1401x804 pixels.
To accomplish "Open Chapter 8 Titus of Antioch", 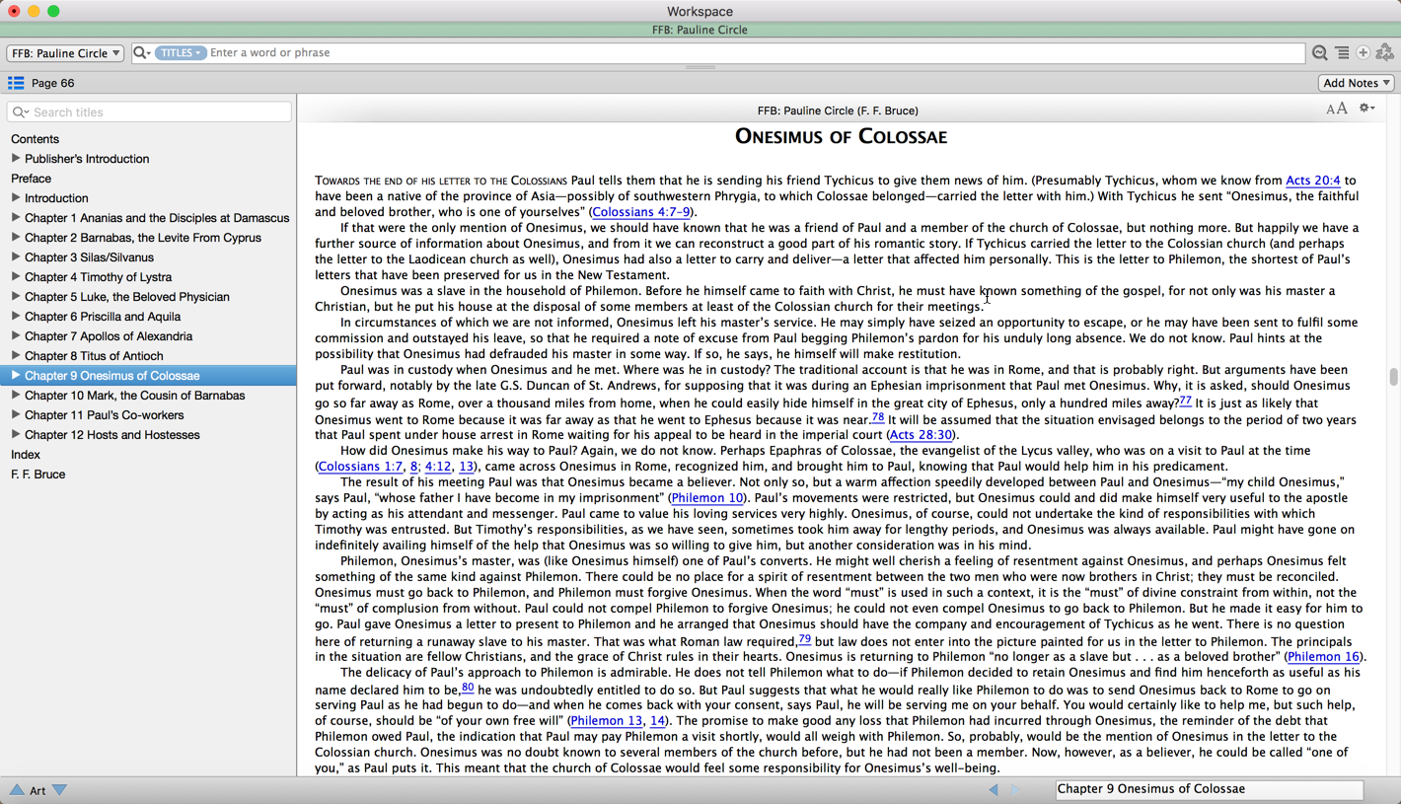I will tap(94, 356).
